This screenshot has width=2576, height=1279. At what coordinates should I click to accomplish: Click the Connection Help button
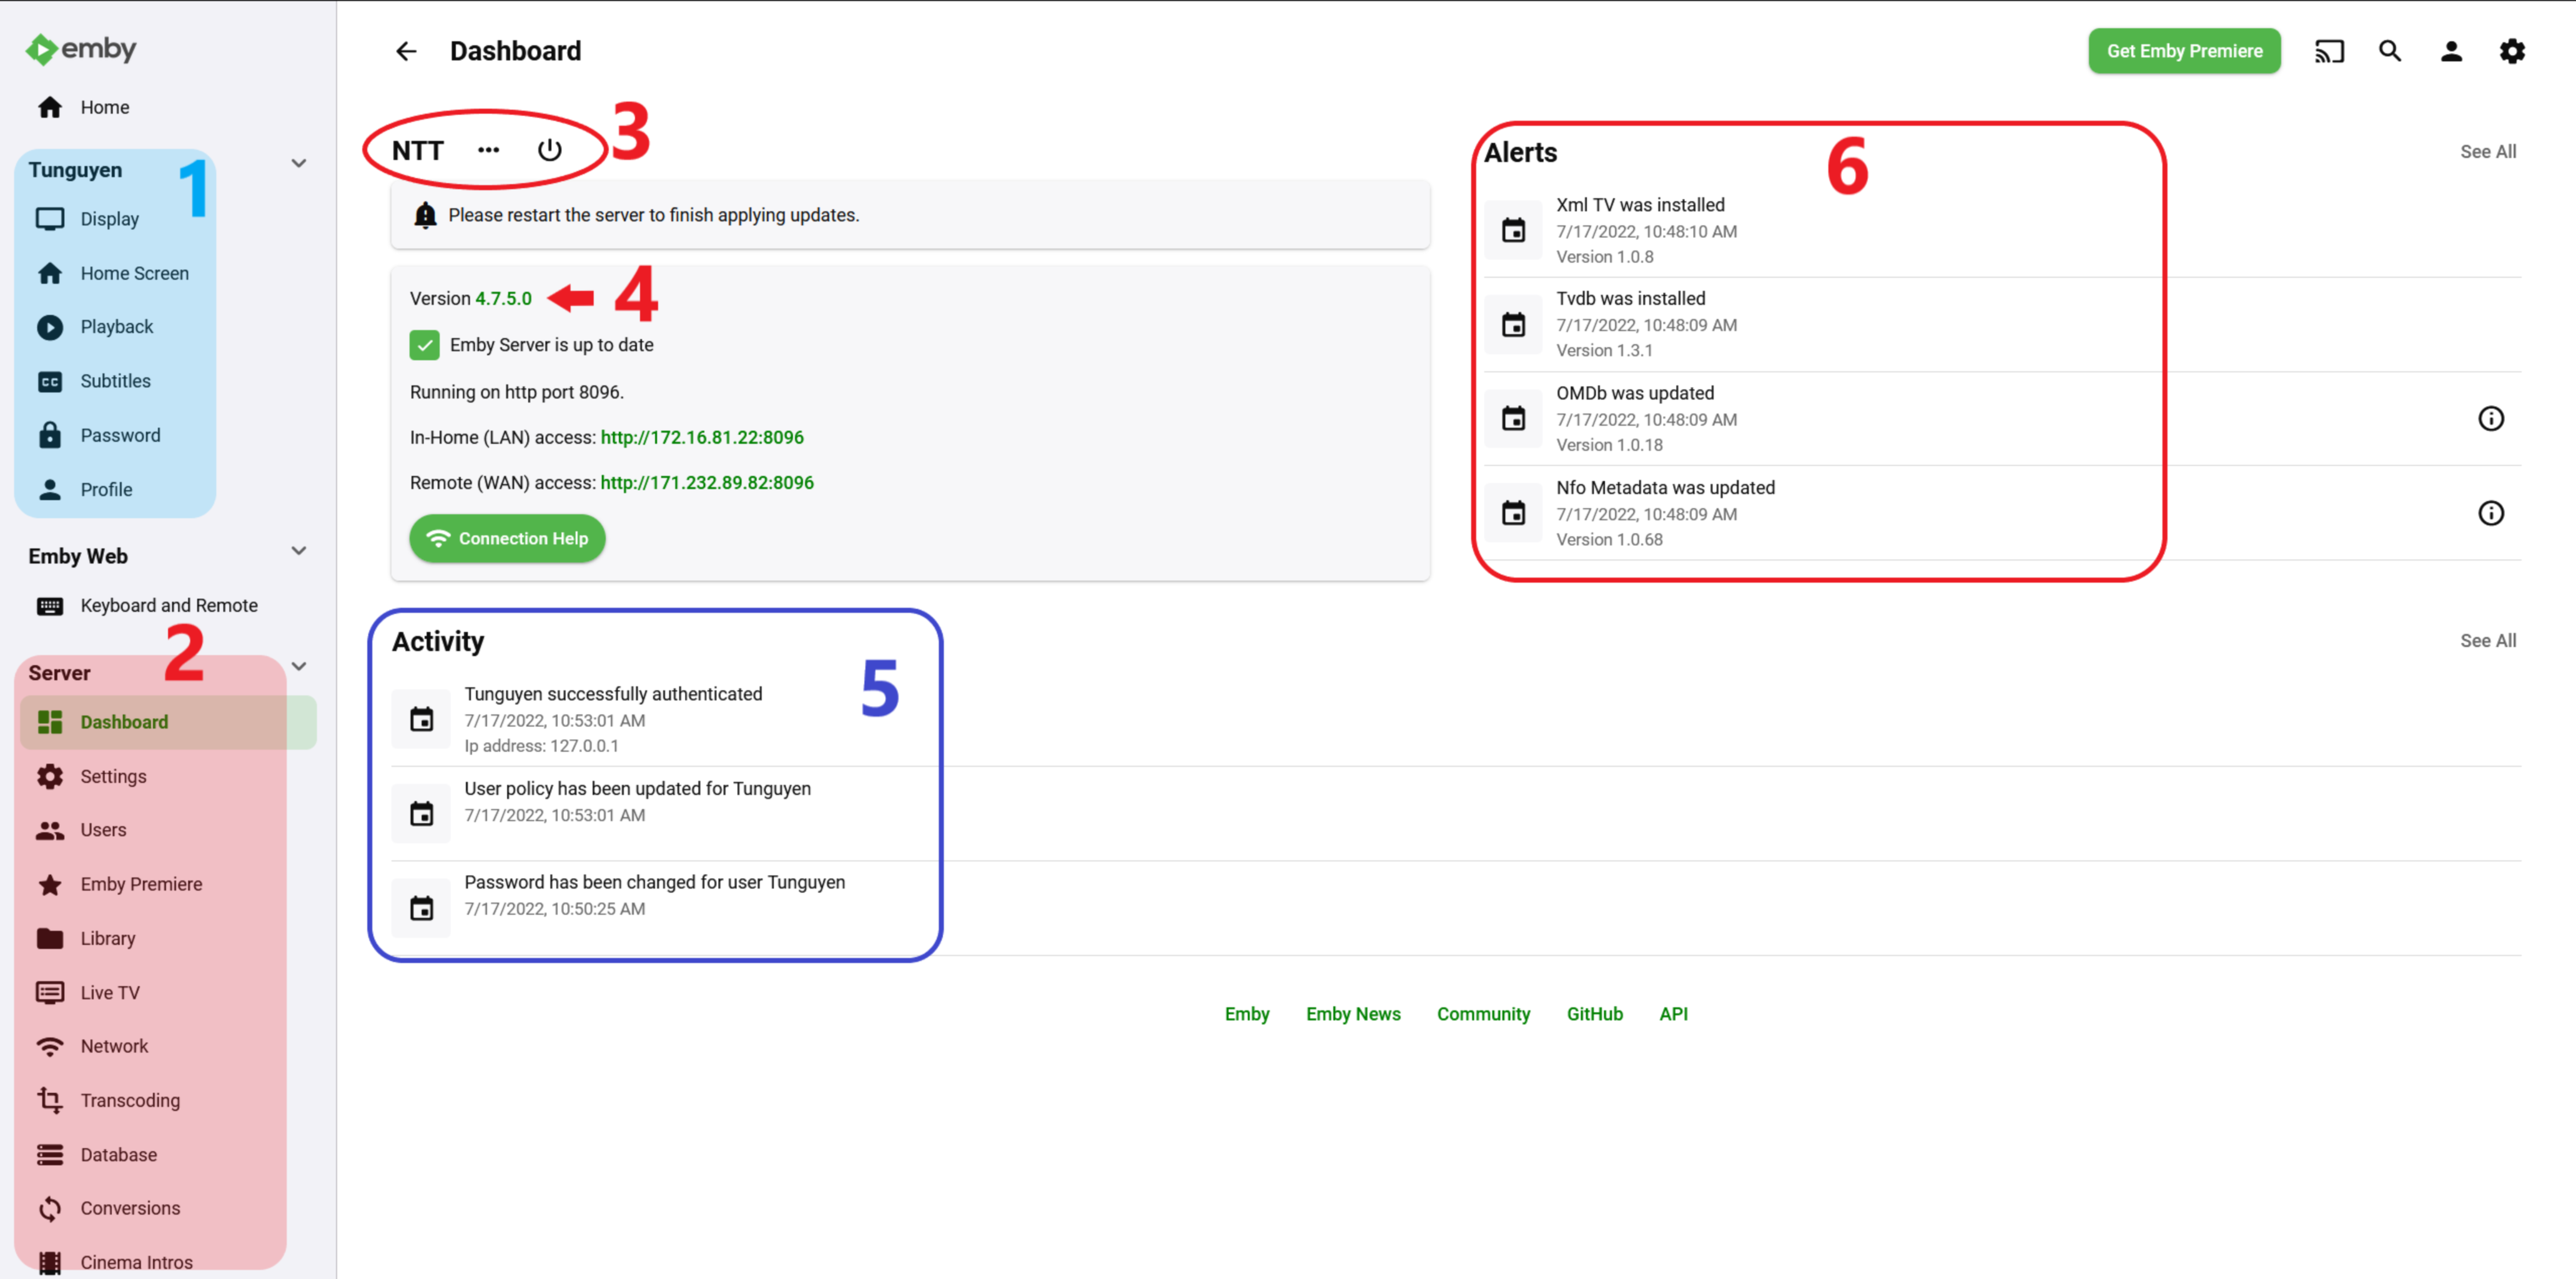(x=505, y=538)
